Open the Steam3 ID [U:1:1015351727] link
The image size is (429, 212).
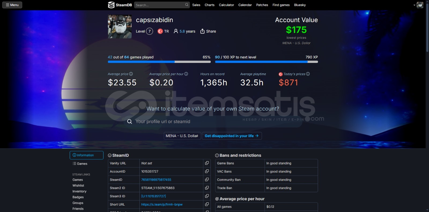[x=153, y=196]
